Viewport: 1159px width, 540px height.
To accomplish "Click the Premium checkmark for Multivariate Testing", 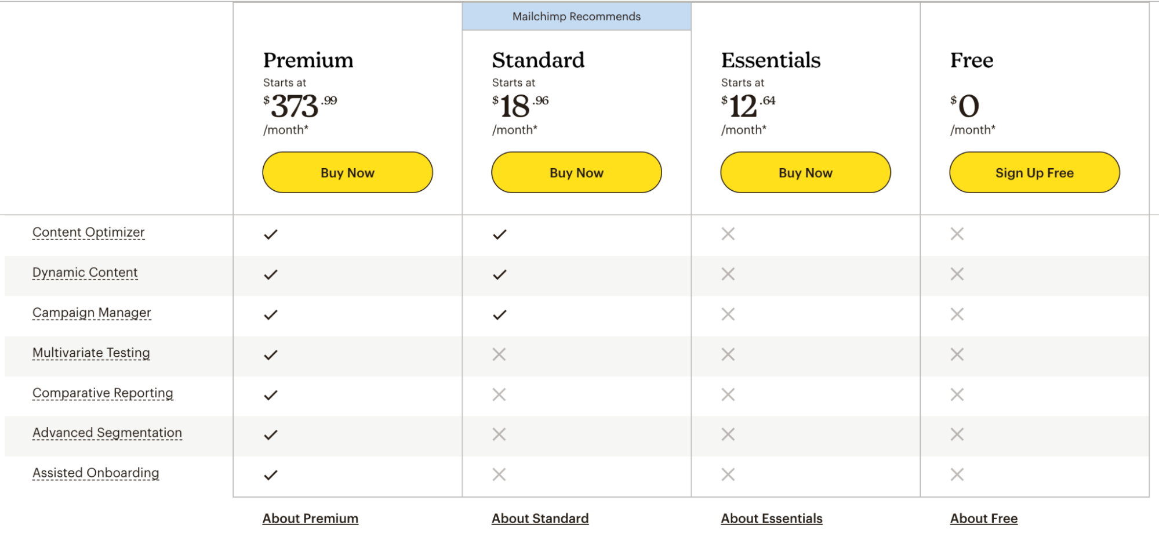I will tap(270, 354).
